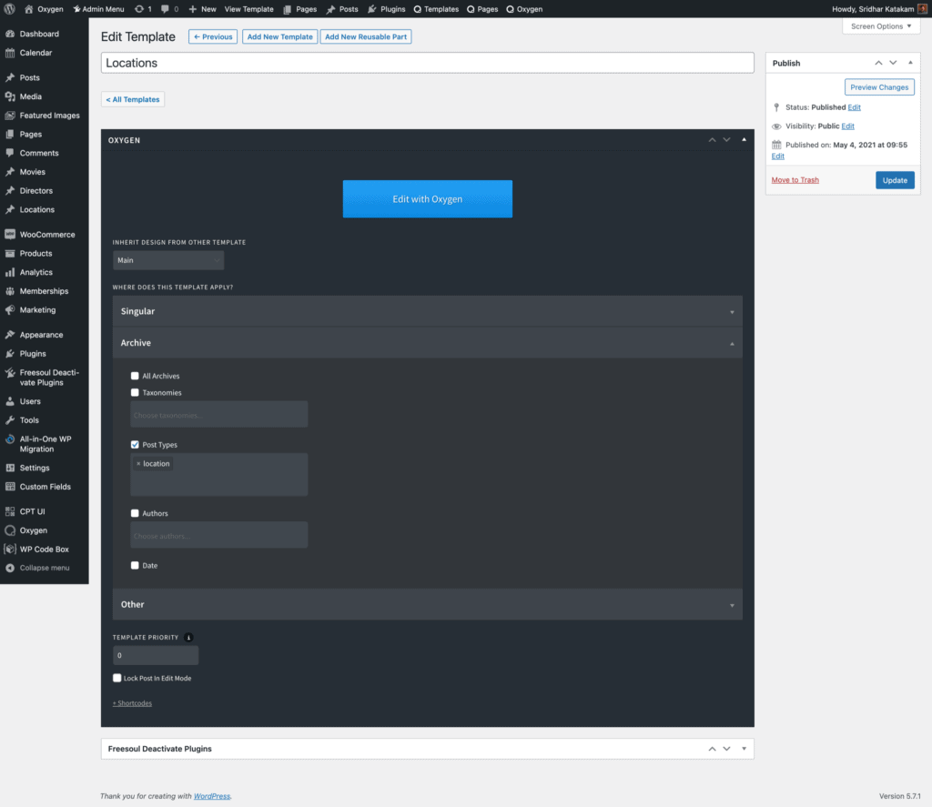Enable the Date archive checkbox
This screenshot has height=807, width=932.
135,565
